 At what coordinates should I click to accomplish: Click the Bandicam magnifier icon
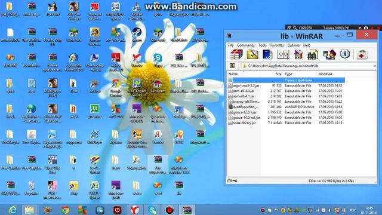pos(295,28)
